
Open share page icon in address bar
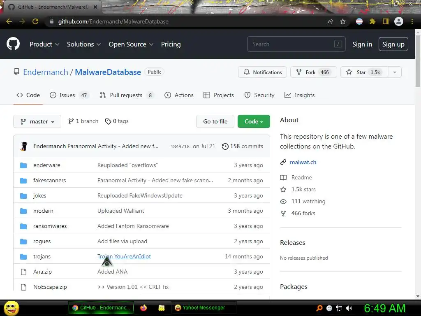(330, 21)
